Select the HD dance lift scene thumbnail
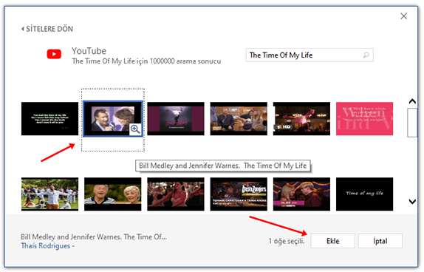The width and height of the screenshot is (424, 272). 301,118
